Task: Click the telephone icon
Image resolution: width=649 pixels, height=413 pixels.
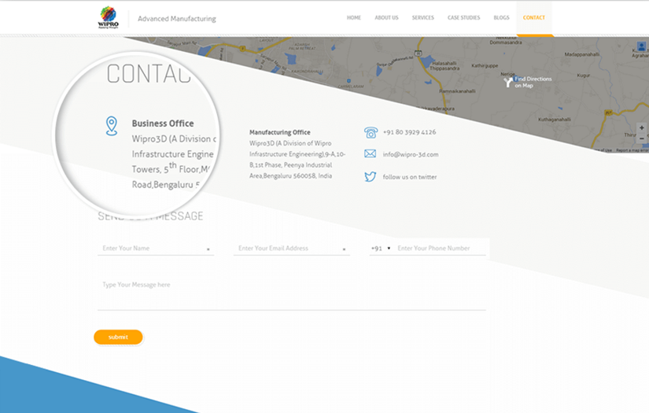Action: (x=371, y=132)
